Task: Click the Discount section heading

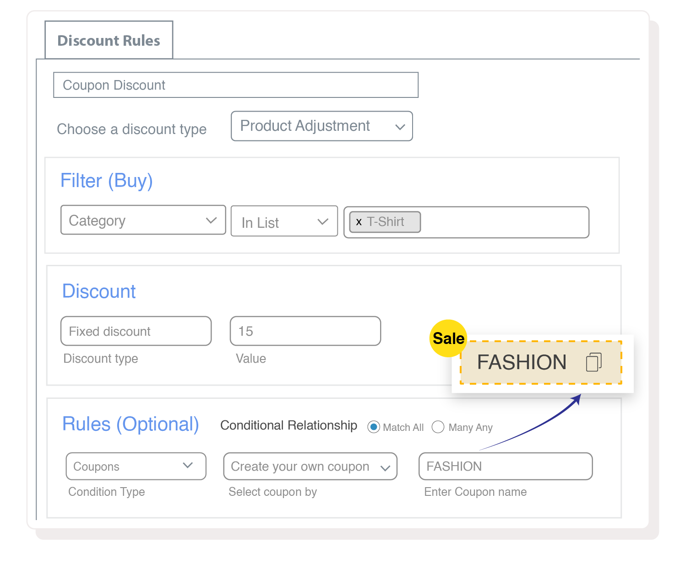Action: 99,291
